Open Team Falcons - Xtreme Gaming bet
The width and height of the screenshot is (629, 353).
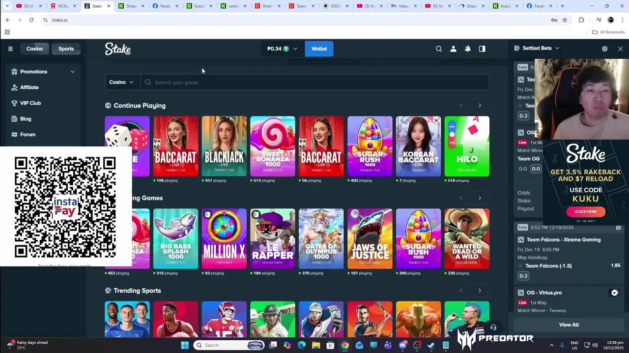click(564, 240)
